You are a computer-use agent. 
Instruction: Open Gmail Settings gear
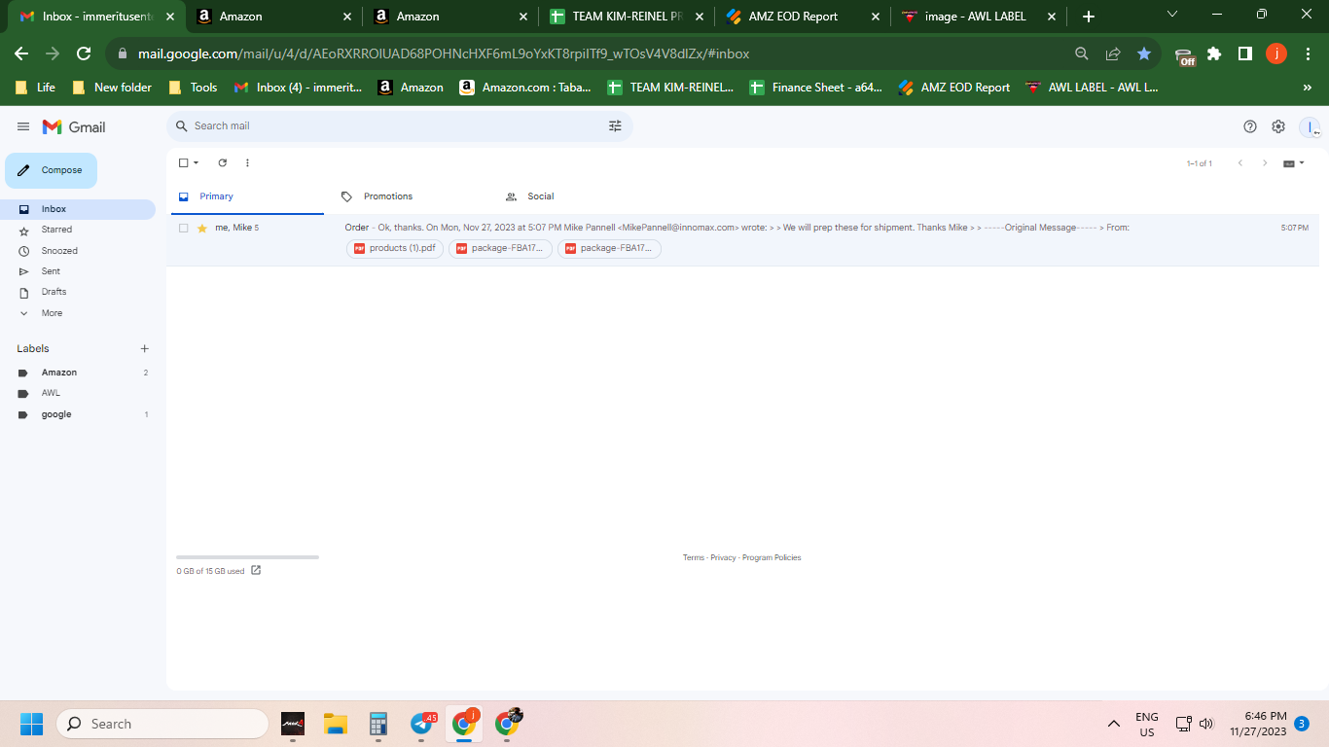[1278, 126]
